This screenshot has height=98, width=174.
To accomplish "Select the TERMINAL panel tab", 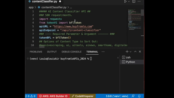I will [x=92, y=52].
